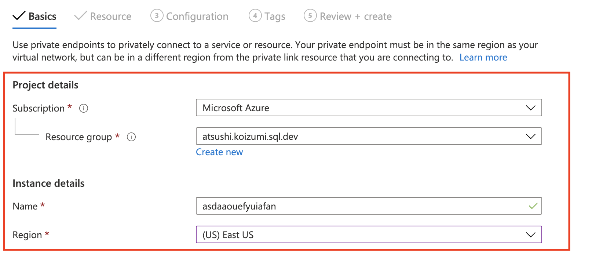The height and width of the screenshot is (255, 592).
Task: Open the dropdown showing Microsoft Azure
Action: (x=368, y=108)
